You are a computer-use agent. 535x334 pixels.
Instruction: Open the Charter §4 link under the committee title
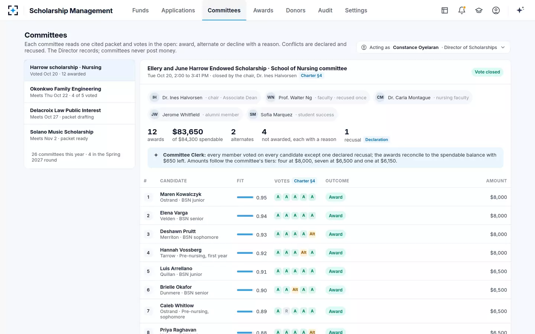[311, 76]
